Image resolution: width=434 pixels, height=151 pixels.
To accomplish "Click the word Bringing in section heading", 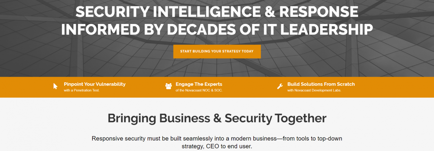I will click(x=132, y=119).
